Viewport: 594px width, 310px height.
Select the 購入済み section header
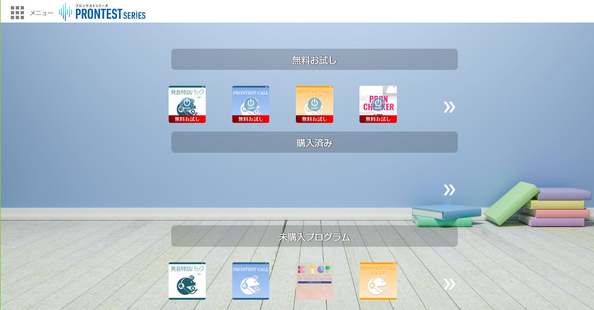[x=314, y=142]
